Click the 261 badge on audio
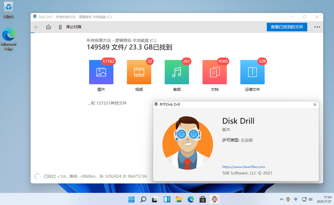Viewport: 334px width, 205px height. [187, 61]
